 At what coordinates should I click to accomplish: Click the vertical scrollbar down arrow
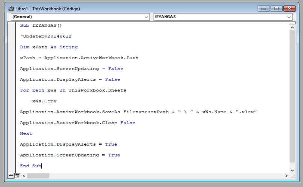click(292, 169)
